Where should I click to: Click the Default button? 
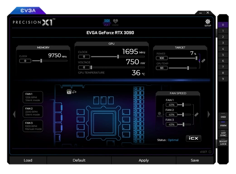coord(79,160)
